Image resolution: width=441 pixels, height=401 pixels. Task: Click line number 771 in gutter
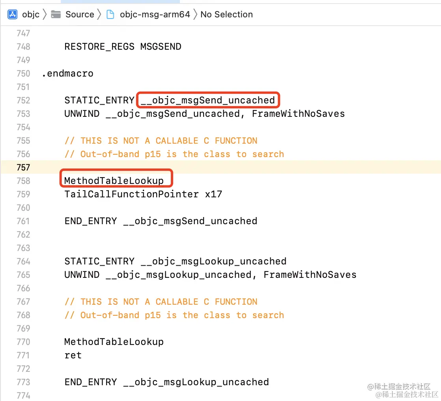(23, 355)
